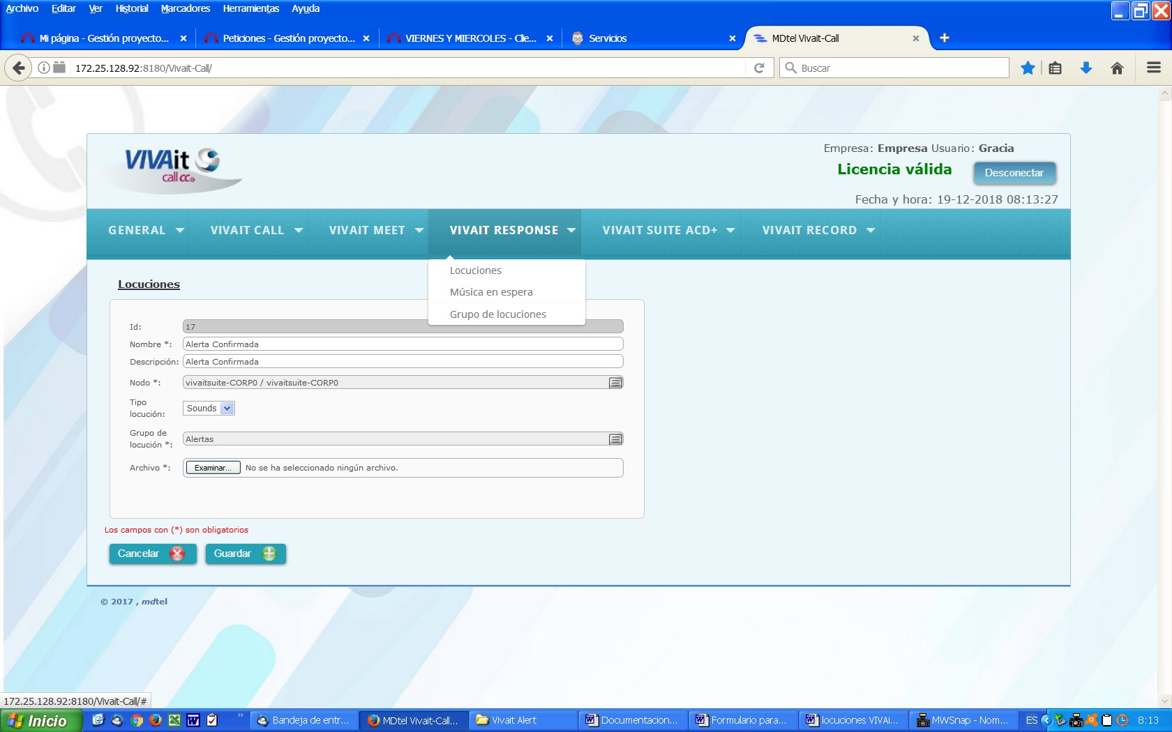Click the Buscar search box
Viewport: 1172px width, 732px height.
(894, 68)
